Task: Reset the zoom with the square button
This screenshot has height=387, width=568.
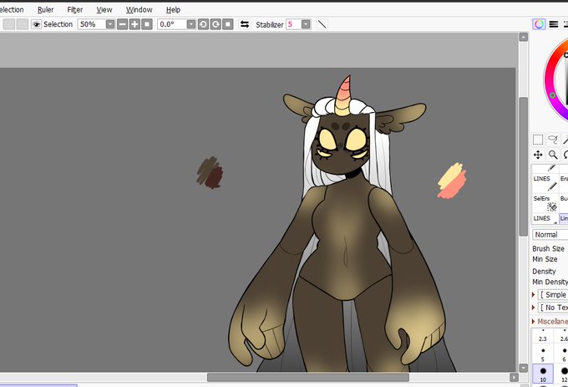Action: coord(147,24)
